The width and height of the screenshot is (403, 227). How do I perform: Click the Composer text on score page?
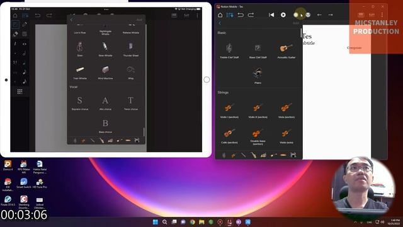(354, 48)
